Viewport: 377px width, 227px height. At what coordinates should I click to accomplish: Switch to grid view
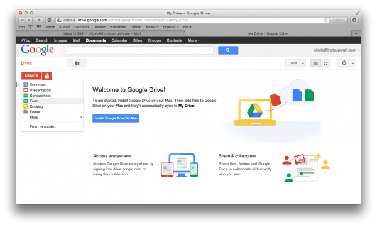tap(325, 63)
